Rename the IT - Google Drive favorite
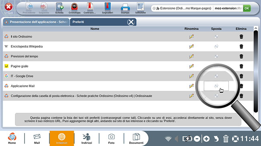This screenshot has width=261, height=146. [192, 76]
